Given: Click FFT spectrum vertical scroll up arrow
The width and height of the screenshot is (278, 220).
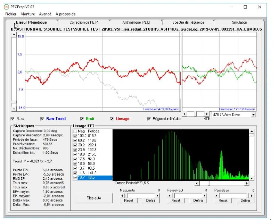Looking at the screenshot, I should point(252,131).
